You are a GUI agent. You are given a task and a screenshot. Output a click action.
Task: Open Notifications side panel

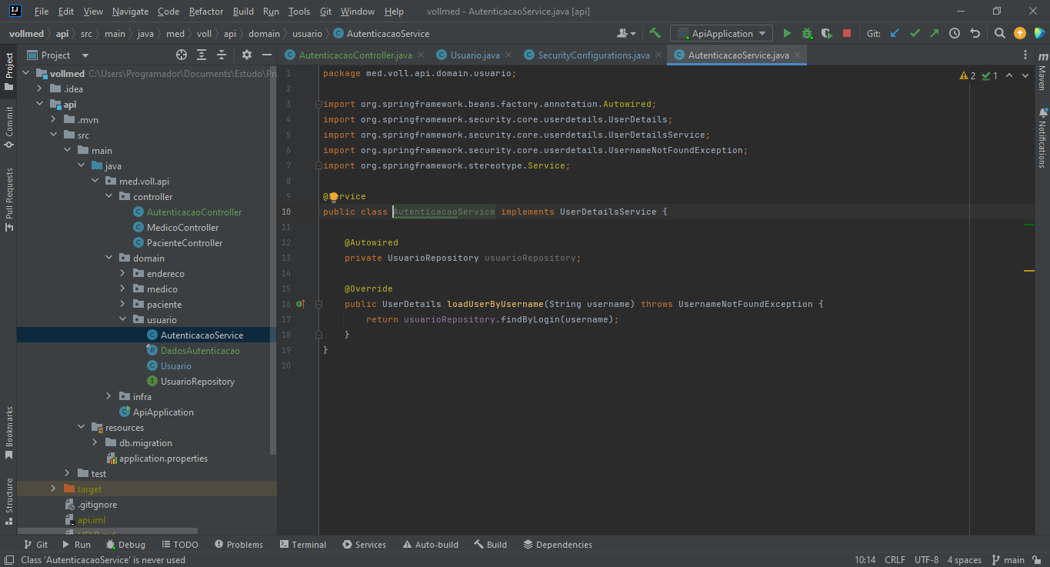pyautogui.click(x=1042, y=138)
